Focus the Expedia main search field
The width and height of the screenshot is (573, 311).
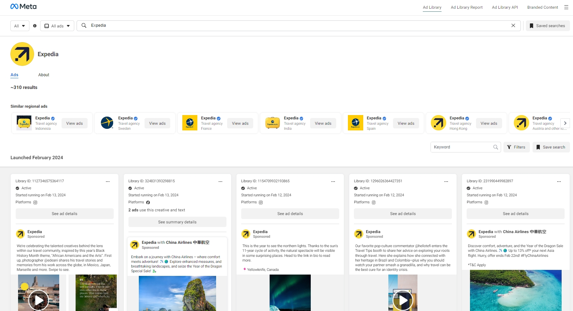(x=298, y=25)
